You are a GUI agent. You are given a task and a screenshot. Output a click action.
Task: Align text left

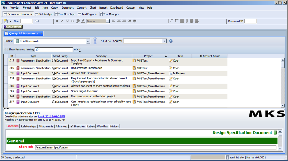coord(113,21)
